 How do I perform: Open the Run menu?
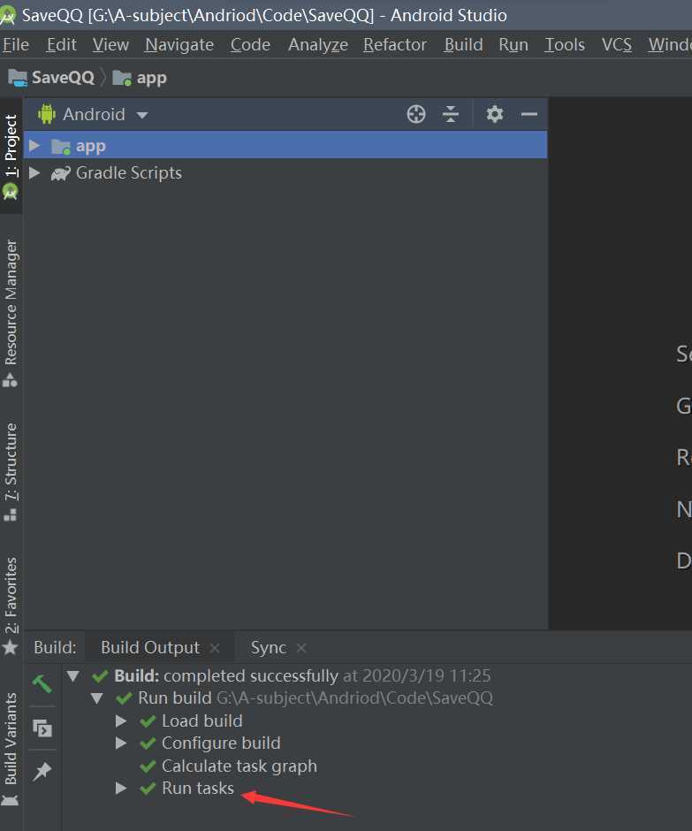tap(513, 44)
